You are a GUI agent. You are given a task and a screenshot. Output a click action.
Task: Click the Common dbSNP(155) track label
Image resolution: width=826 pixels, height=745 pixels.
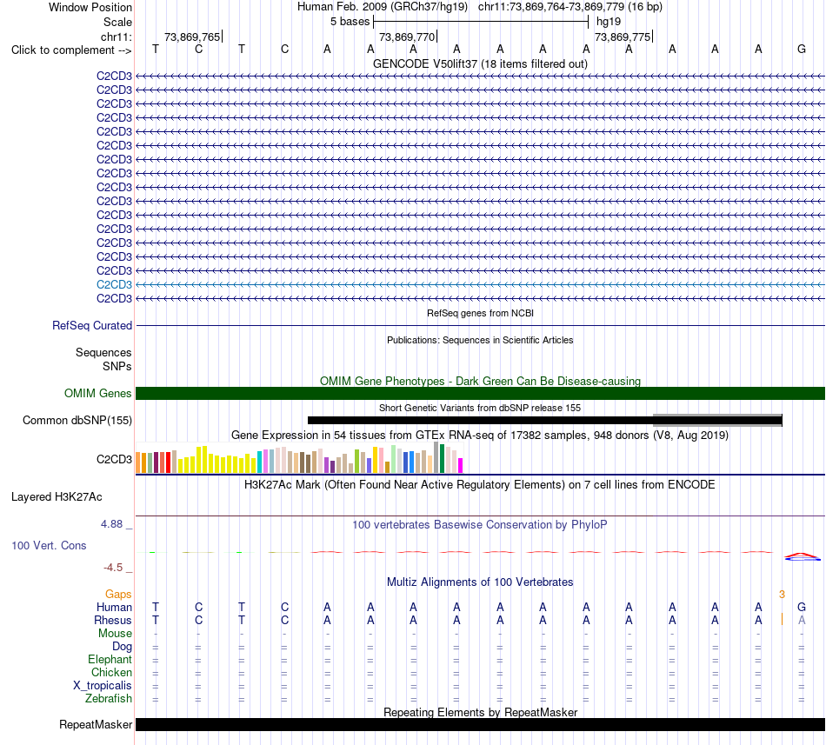click(x=77, y=420)
